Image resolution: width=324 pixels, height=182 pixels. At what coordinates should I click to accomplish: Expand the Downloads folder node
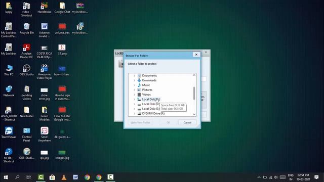(x=134, y=80)
